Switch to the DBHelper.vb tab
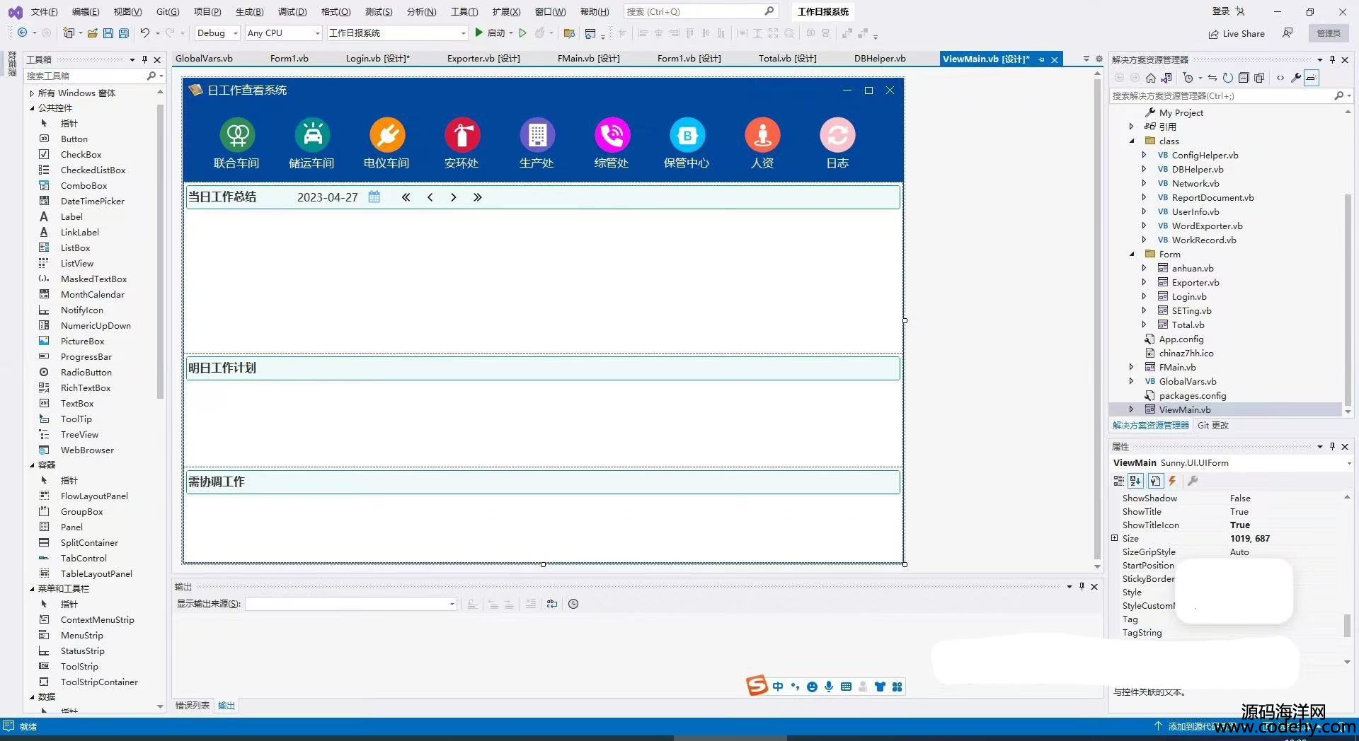1359x741 pixels. click(x=880, y=59)
